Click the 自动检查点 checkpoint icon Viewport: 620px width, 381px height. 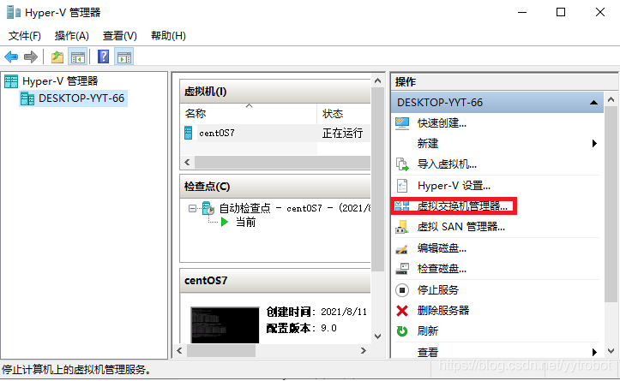click(208, 208)
